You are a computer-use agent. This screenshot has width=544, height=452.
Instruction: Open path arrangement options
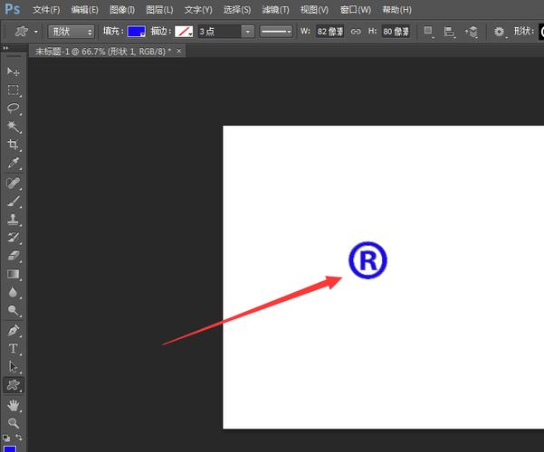click(x=472, y=32)
